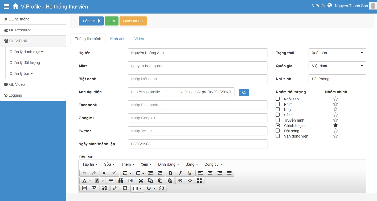The height and width of the screenshot is (201, 377).
Task: Open the Quốc gia dropdown
Action: (337, 66)
